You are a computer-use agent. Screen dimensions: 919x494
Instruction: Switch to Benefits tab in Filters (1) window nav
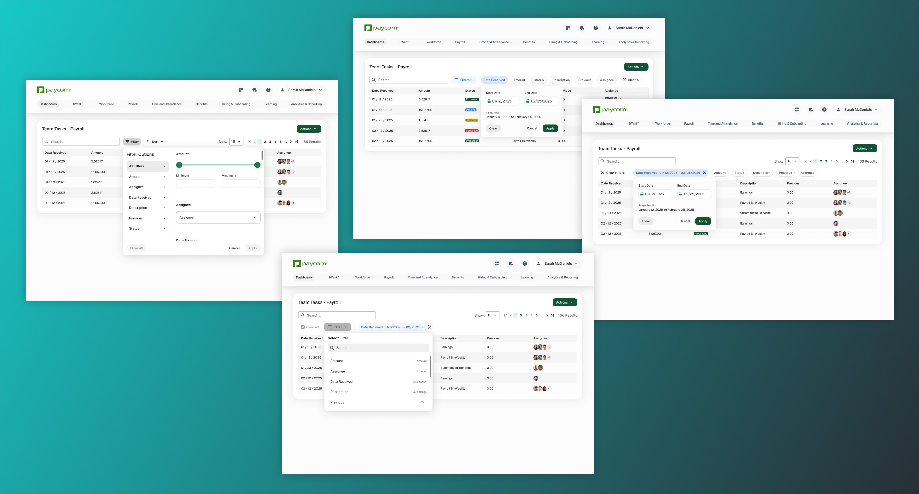click(x=529, y=42)
